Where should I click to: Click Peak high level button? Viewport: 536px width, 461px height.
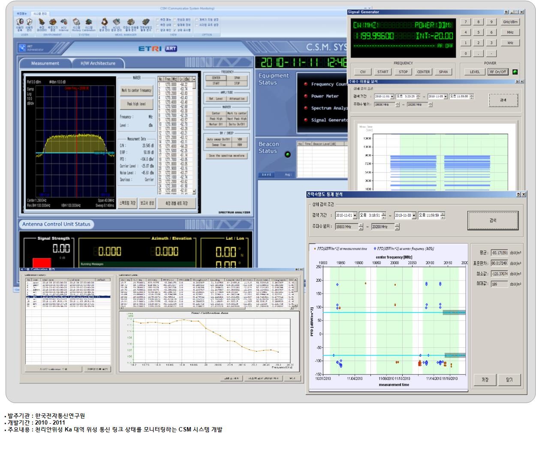point(137,104)
